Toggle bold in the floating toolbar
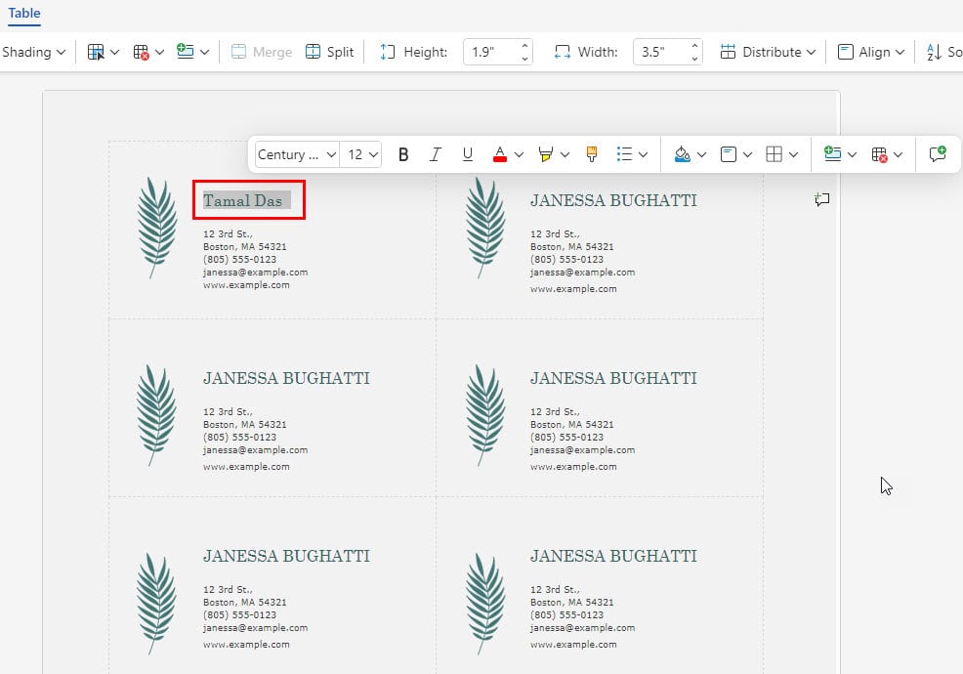Image resolution: width=963 pixels, height=674 pixels. (x=403, y=154)
